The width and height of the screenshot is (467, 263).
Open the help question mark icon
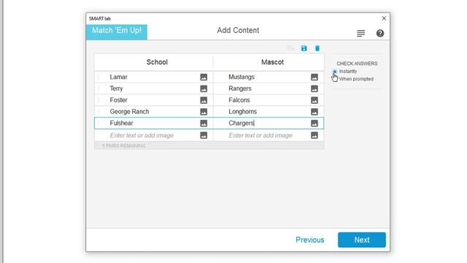pyautogui.click(x=380, y=34)
